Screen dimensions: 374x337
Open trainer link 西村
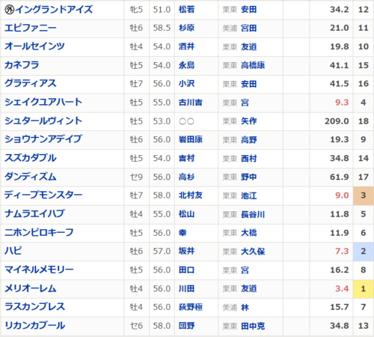249,158
